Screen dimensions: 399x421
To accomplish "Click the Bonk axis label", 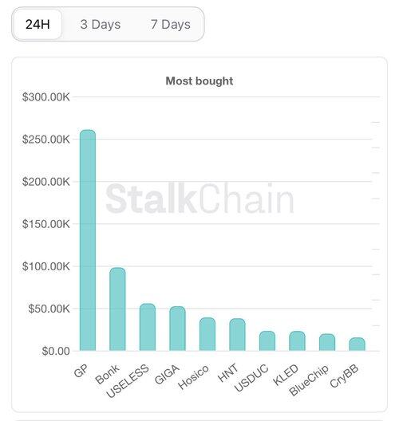I will [x=107, y=374].
